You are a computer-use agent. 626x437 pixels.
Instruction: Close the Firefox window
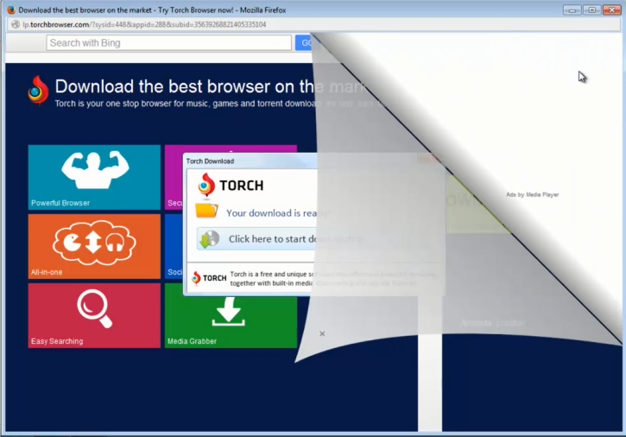coord(611,10)
